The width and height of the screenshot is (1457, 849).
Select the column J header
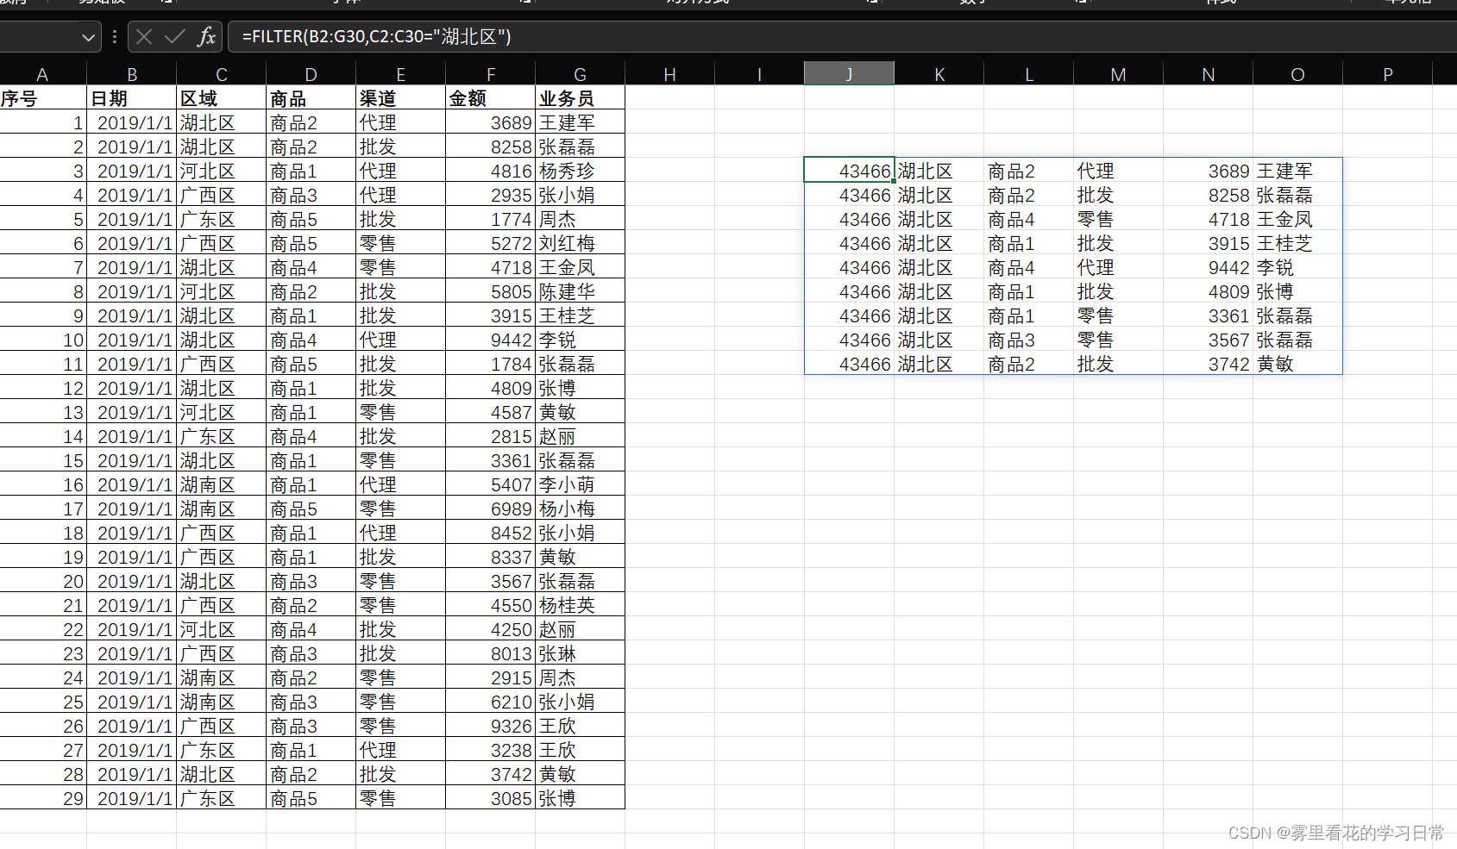[849, 74]
